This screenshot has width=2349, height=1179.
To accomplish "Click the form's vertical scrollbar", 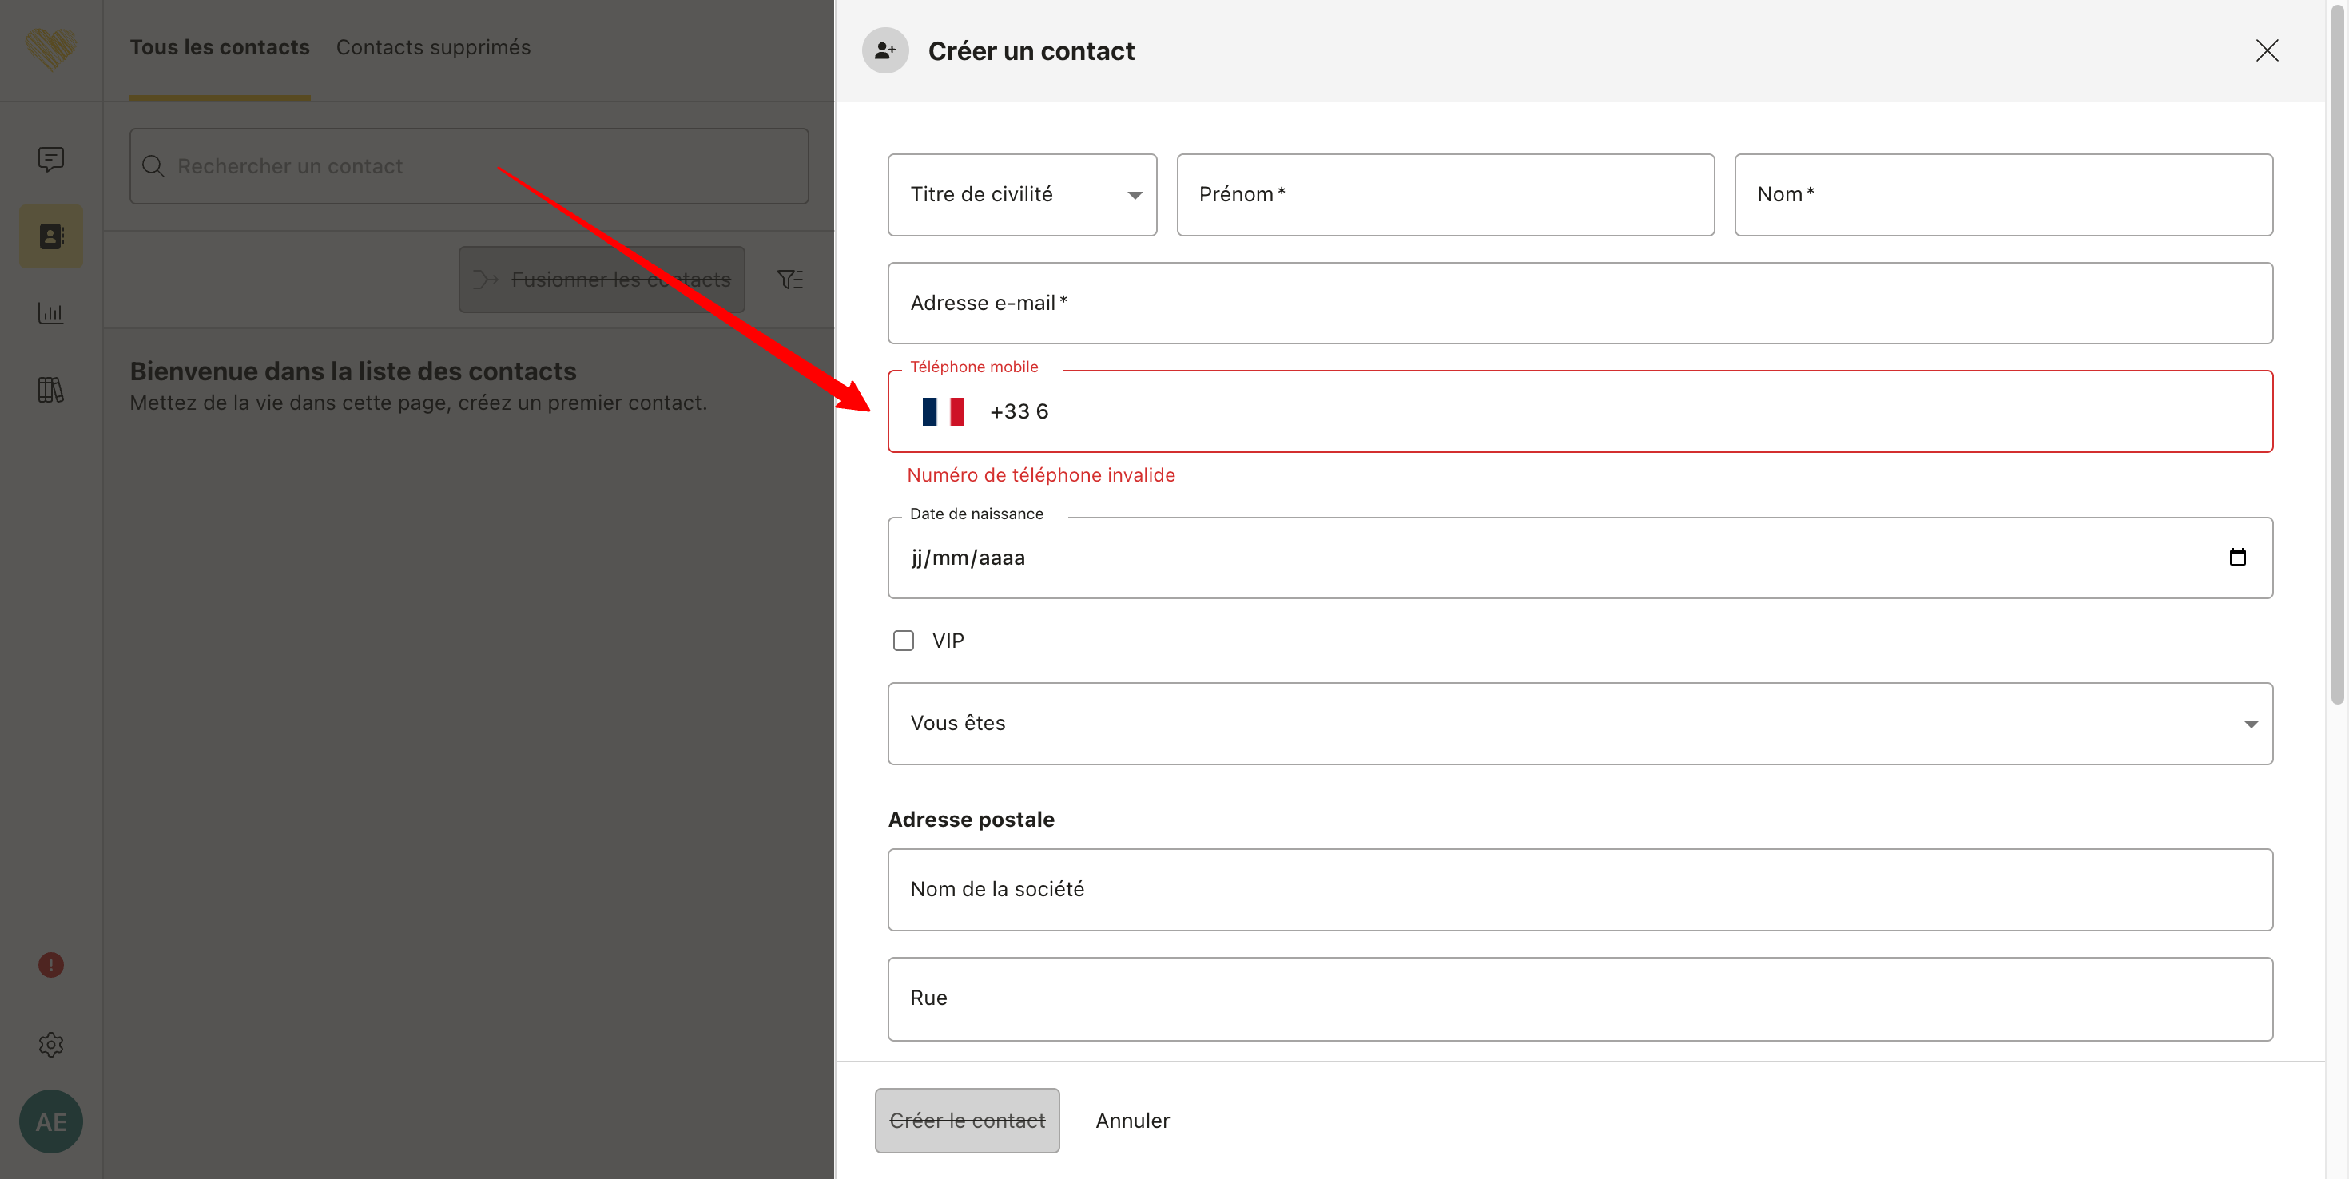I will [2337, 355].
